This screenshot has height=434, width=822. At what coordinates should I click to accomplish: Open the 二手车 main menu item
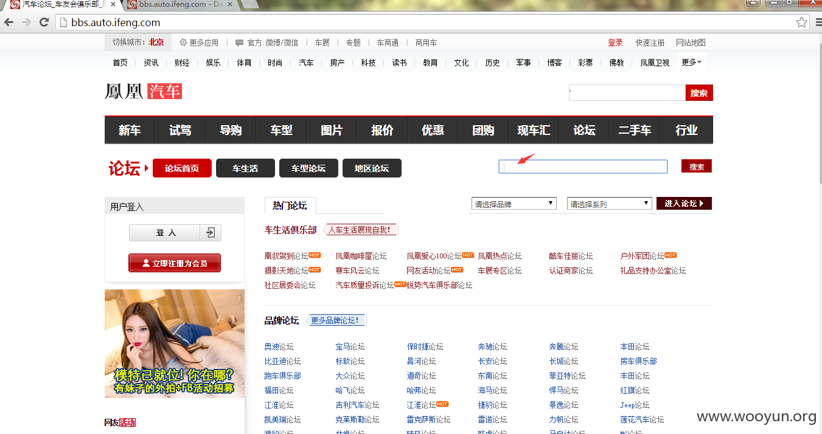635,130
